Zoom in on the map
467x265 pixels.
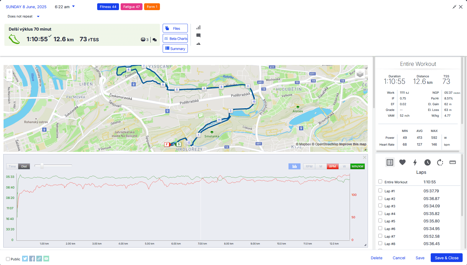pyautogui.click(x=9, y=72)
